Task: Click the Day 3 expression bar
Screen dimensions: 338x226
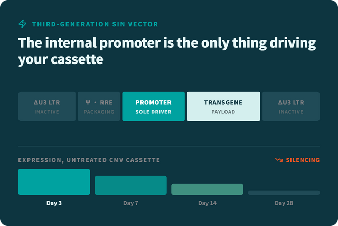Action: [x=54, y=182]
